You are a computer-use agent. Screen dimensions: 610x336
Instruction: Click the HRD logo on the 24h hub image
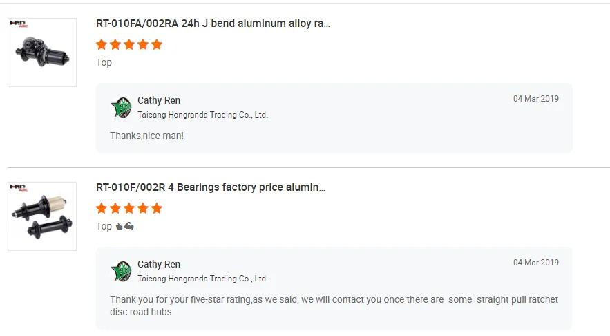click(x=17, y=24)
